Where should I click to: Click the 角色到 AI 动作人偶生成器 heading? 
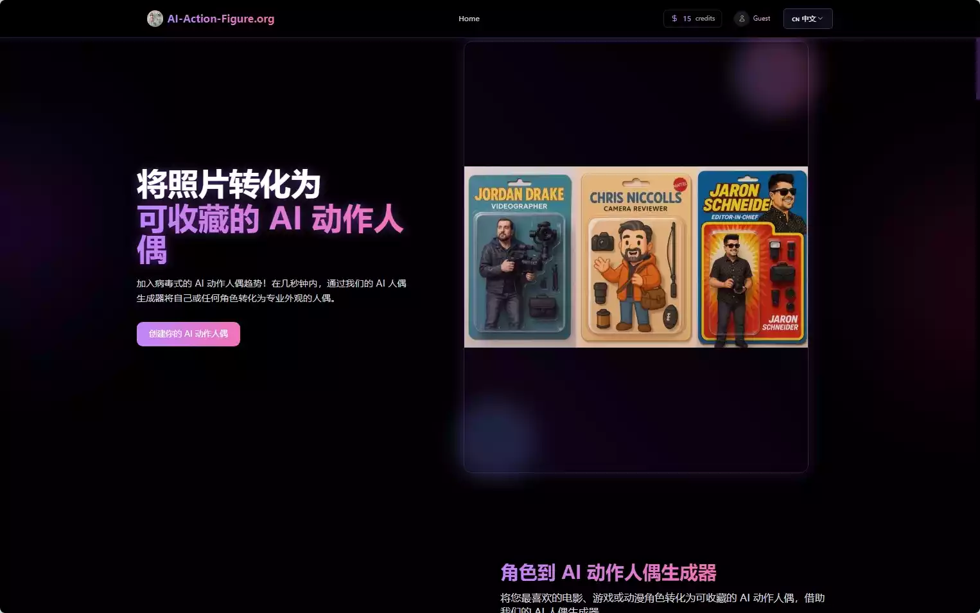pyautogui.click(x=608, y=573)
